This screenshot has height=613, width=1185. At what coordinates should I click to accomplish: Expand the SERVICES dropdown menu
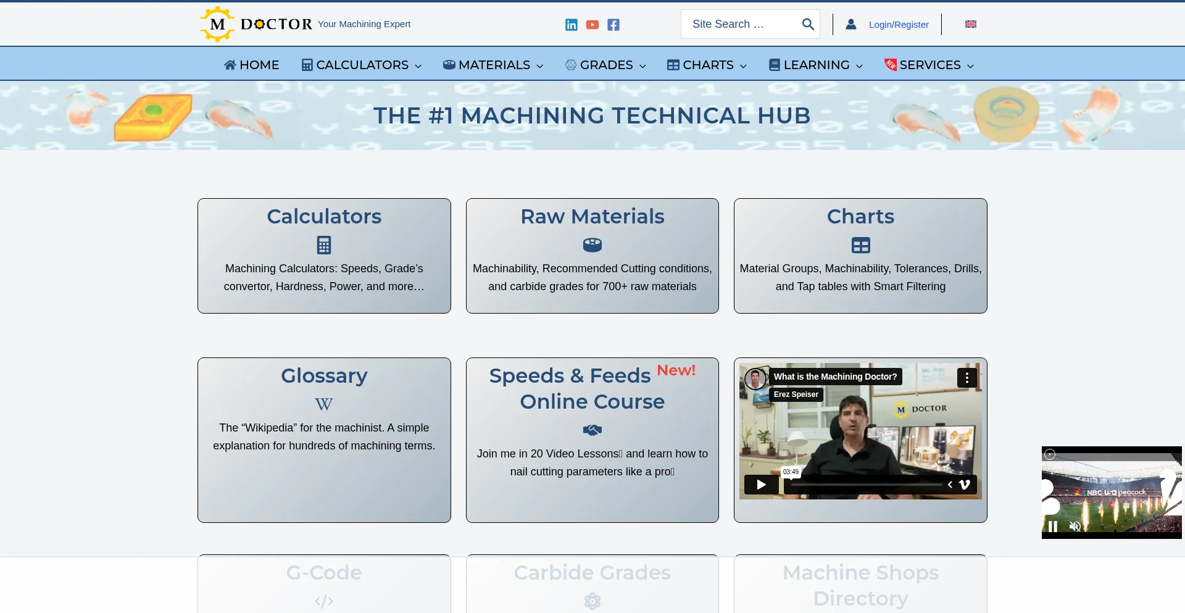[929, 65]
